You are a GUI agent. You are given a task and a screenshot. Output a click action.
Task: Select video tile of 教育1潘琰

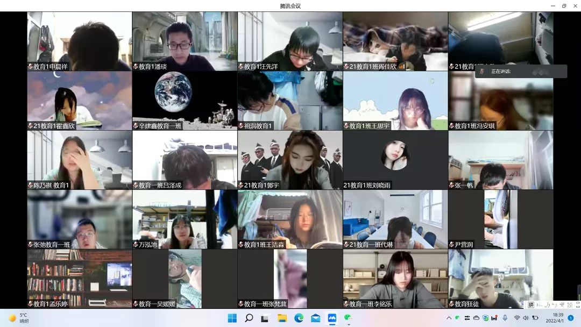tap(185, 41)
